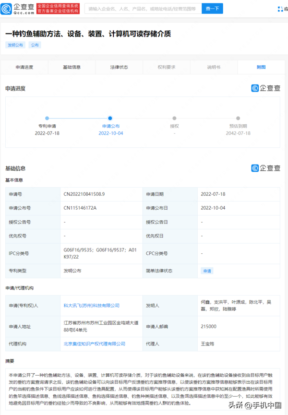Open 科大讯飞(苏州)科技有限公司 company link

91,306
